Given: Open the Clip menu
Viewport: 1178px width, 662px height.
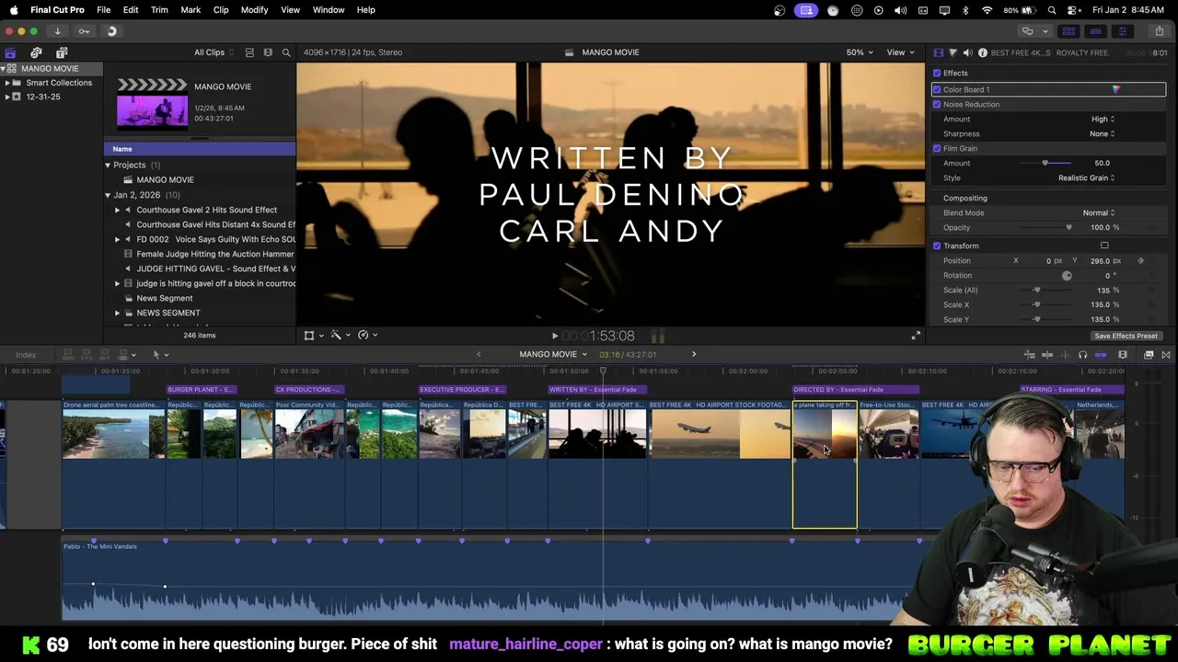Looking at the screenshot, I should pyautogui.click(x=221, y=10).
